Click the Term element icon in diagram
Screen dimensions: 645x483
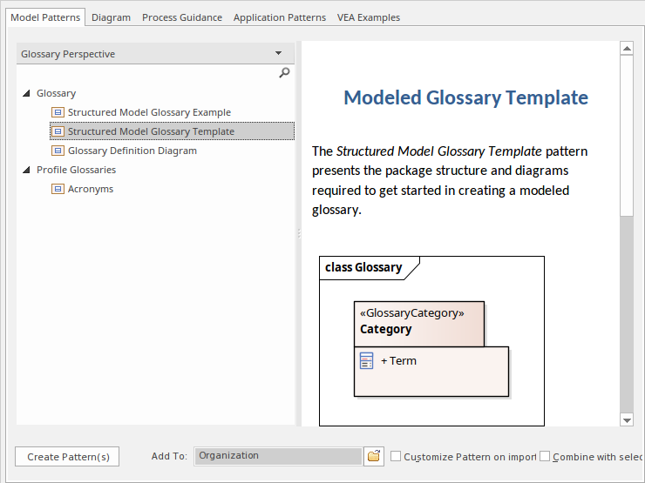click(x=367, y=360)
